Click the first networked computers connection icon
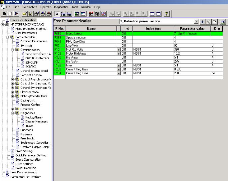 (x=63, y=14)
